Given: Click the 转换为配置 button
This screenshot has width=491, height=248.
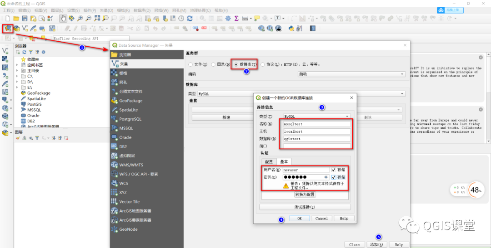Looking at the screenshot, I should (x=305, y=195).
